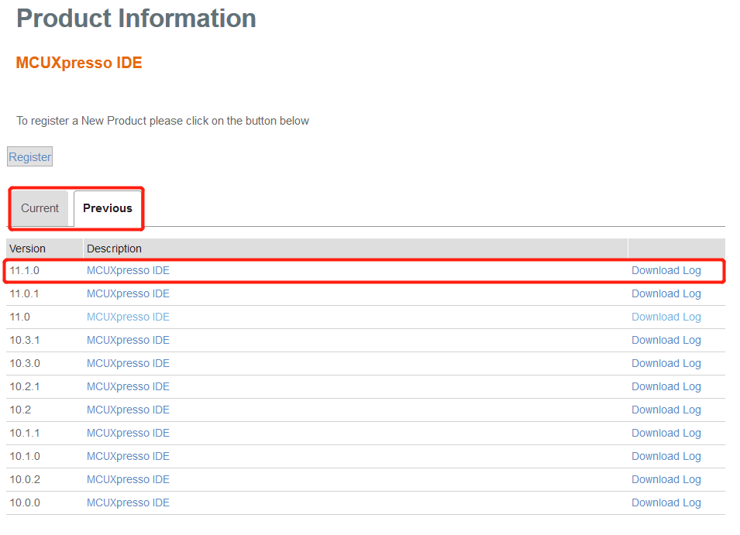Screen dimensions: 740x535
Task: Select the Previous tab
Action: [108, 208]
